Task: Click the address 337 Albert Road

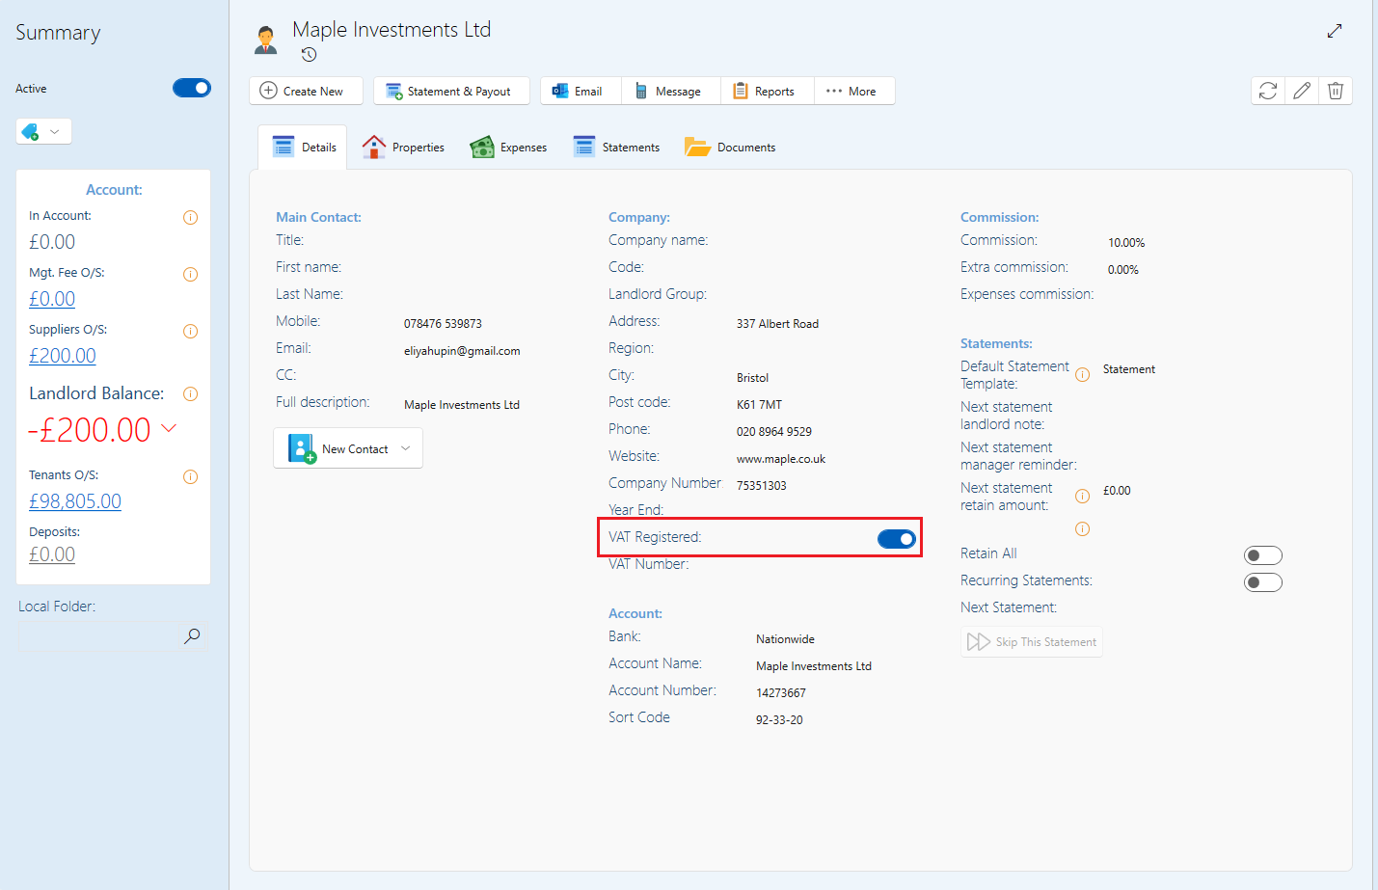Action: pyautogui.click(x=777, y=324)
